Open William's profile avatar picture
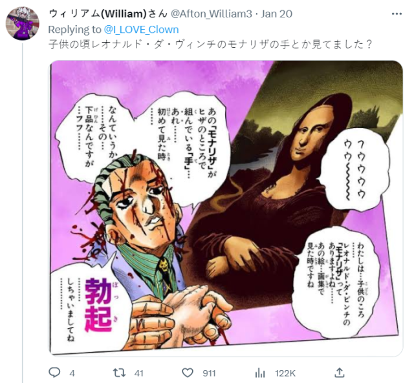This screenshot has width=414, height=383. (23, 23)
